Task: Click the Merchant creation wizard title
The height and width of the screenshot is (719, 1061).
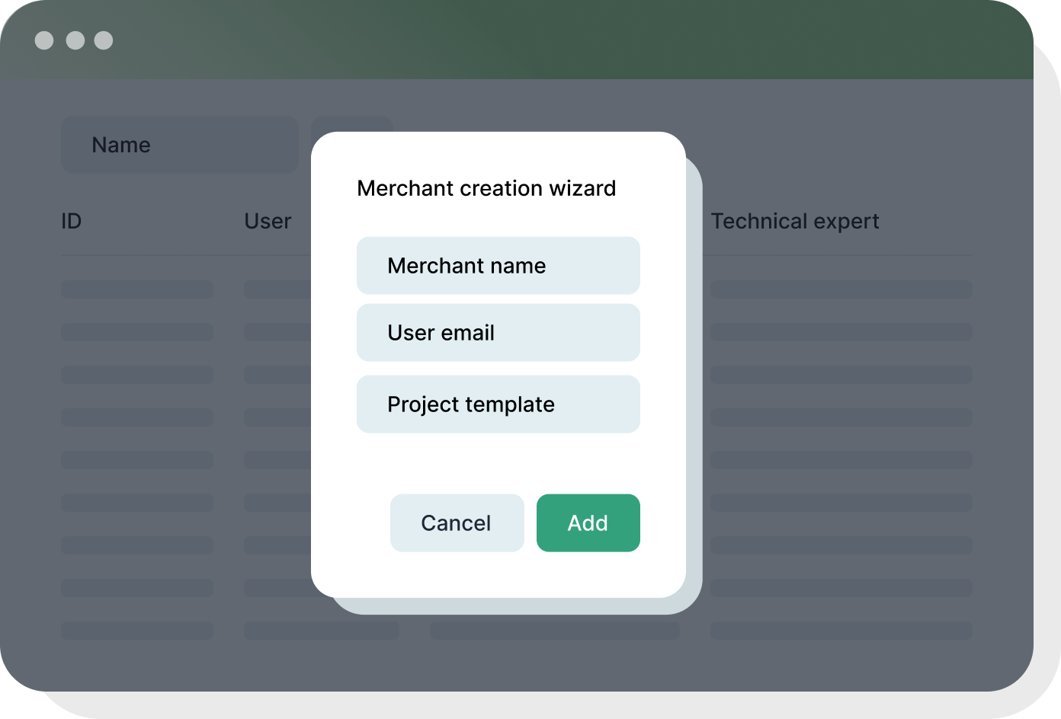Action: [486, 188]
